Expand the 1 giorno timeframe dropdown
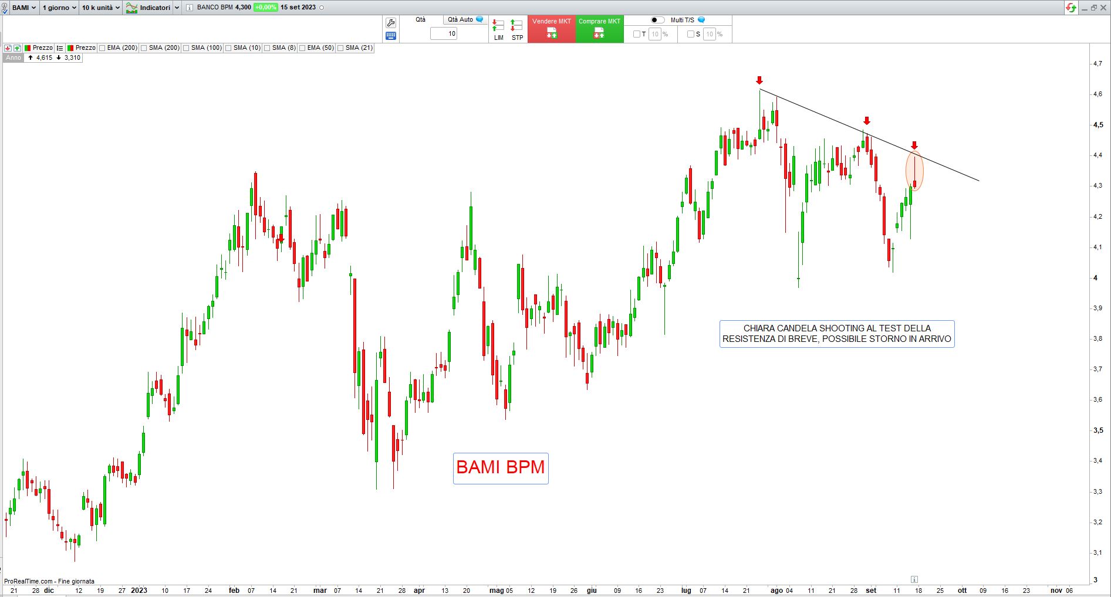This screenshot has width=1111, height=597. click(x=59, y=8)
